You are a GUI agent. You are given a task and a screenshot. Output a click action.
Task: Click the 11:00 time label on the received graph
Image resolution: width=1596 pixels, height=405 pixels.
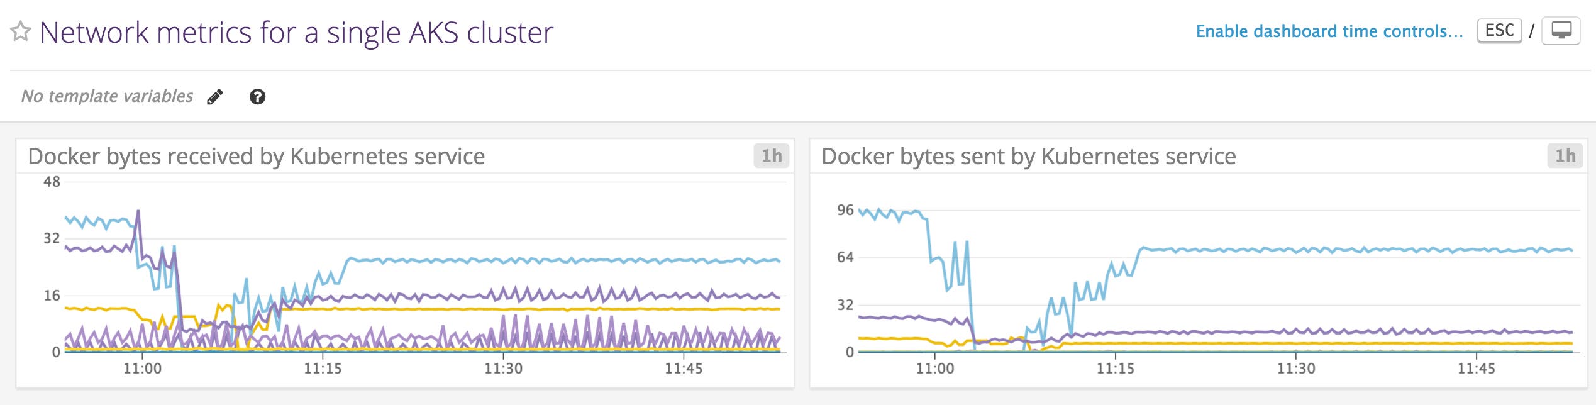coord(142,369)
